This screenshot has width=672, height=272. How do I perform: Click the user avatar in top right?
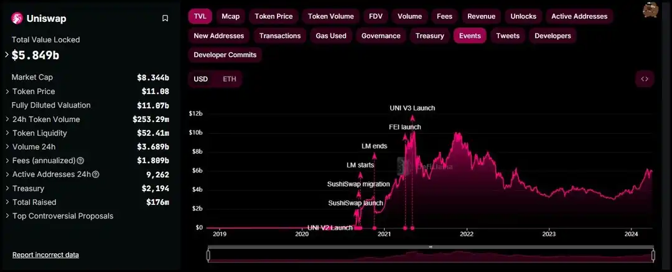pos(650,10)
